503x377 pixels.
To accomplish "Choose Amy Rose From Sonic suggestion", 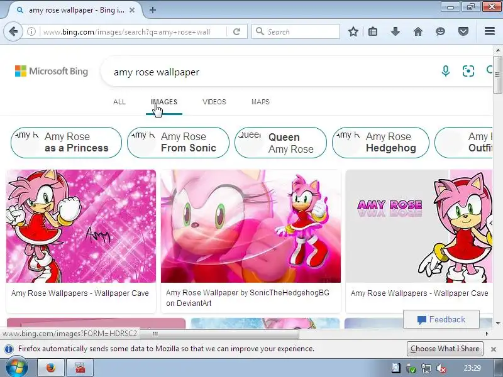I will point(178,143).
